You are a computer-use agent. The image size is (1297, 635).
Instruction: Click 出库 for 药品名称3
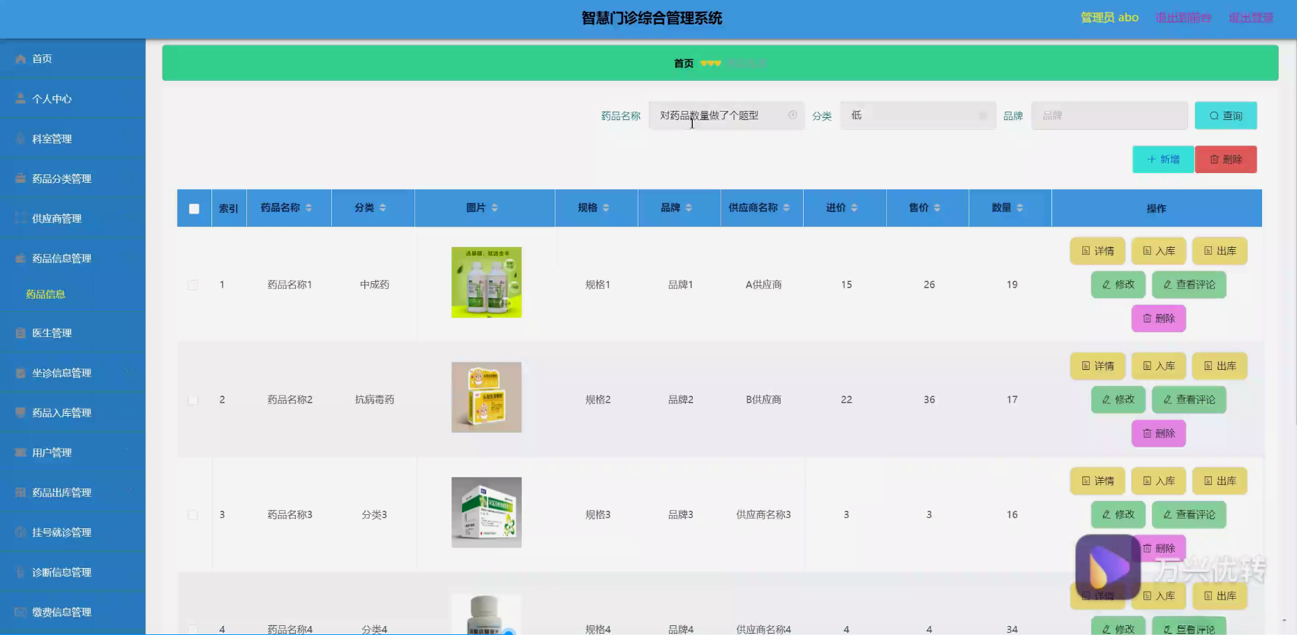[1220, 481]
